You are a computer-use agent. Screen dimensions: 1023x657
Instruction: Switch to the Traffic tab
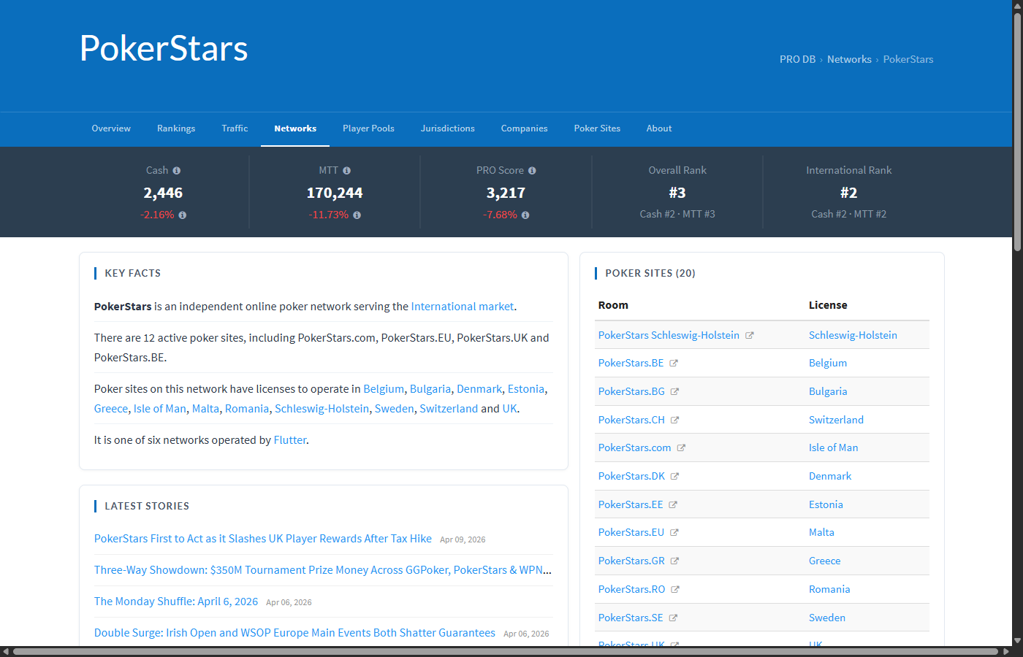(235, 128)
